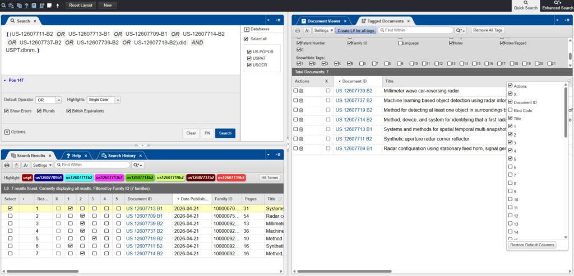Click the font size icon in Tagged Documents toolbar

click(x=307, y=30)
